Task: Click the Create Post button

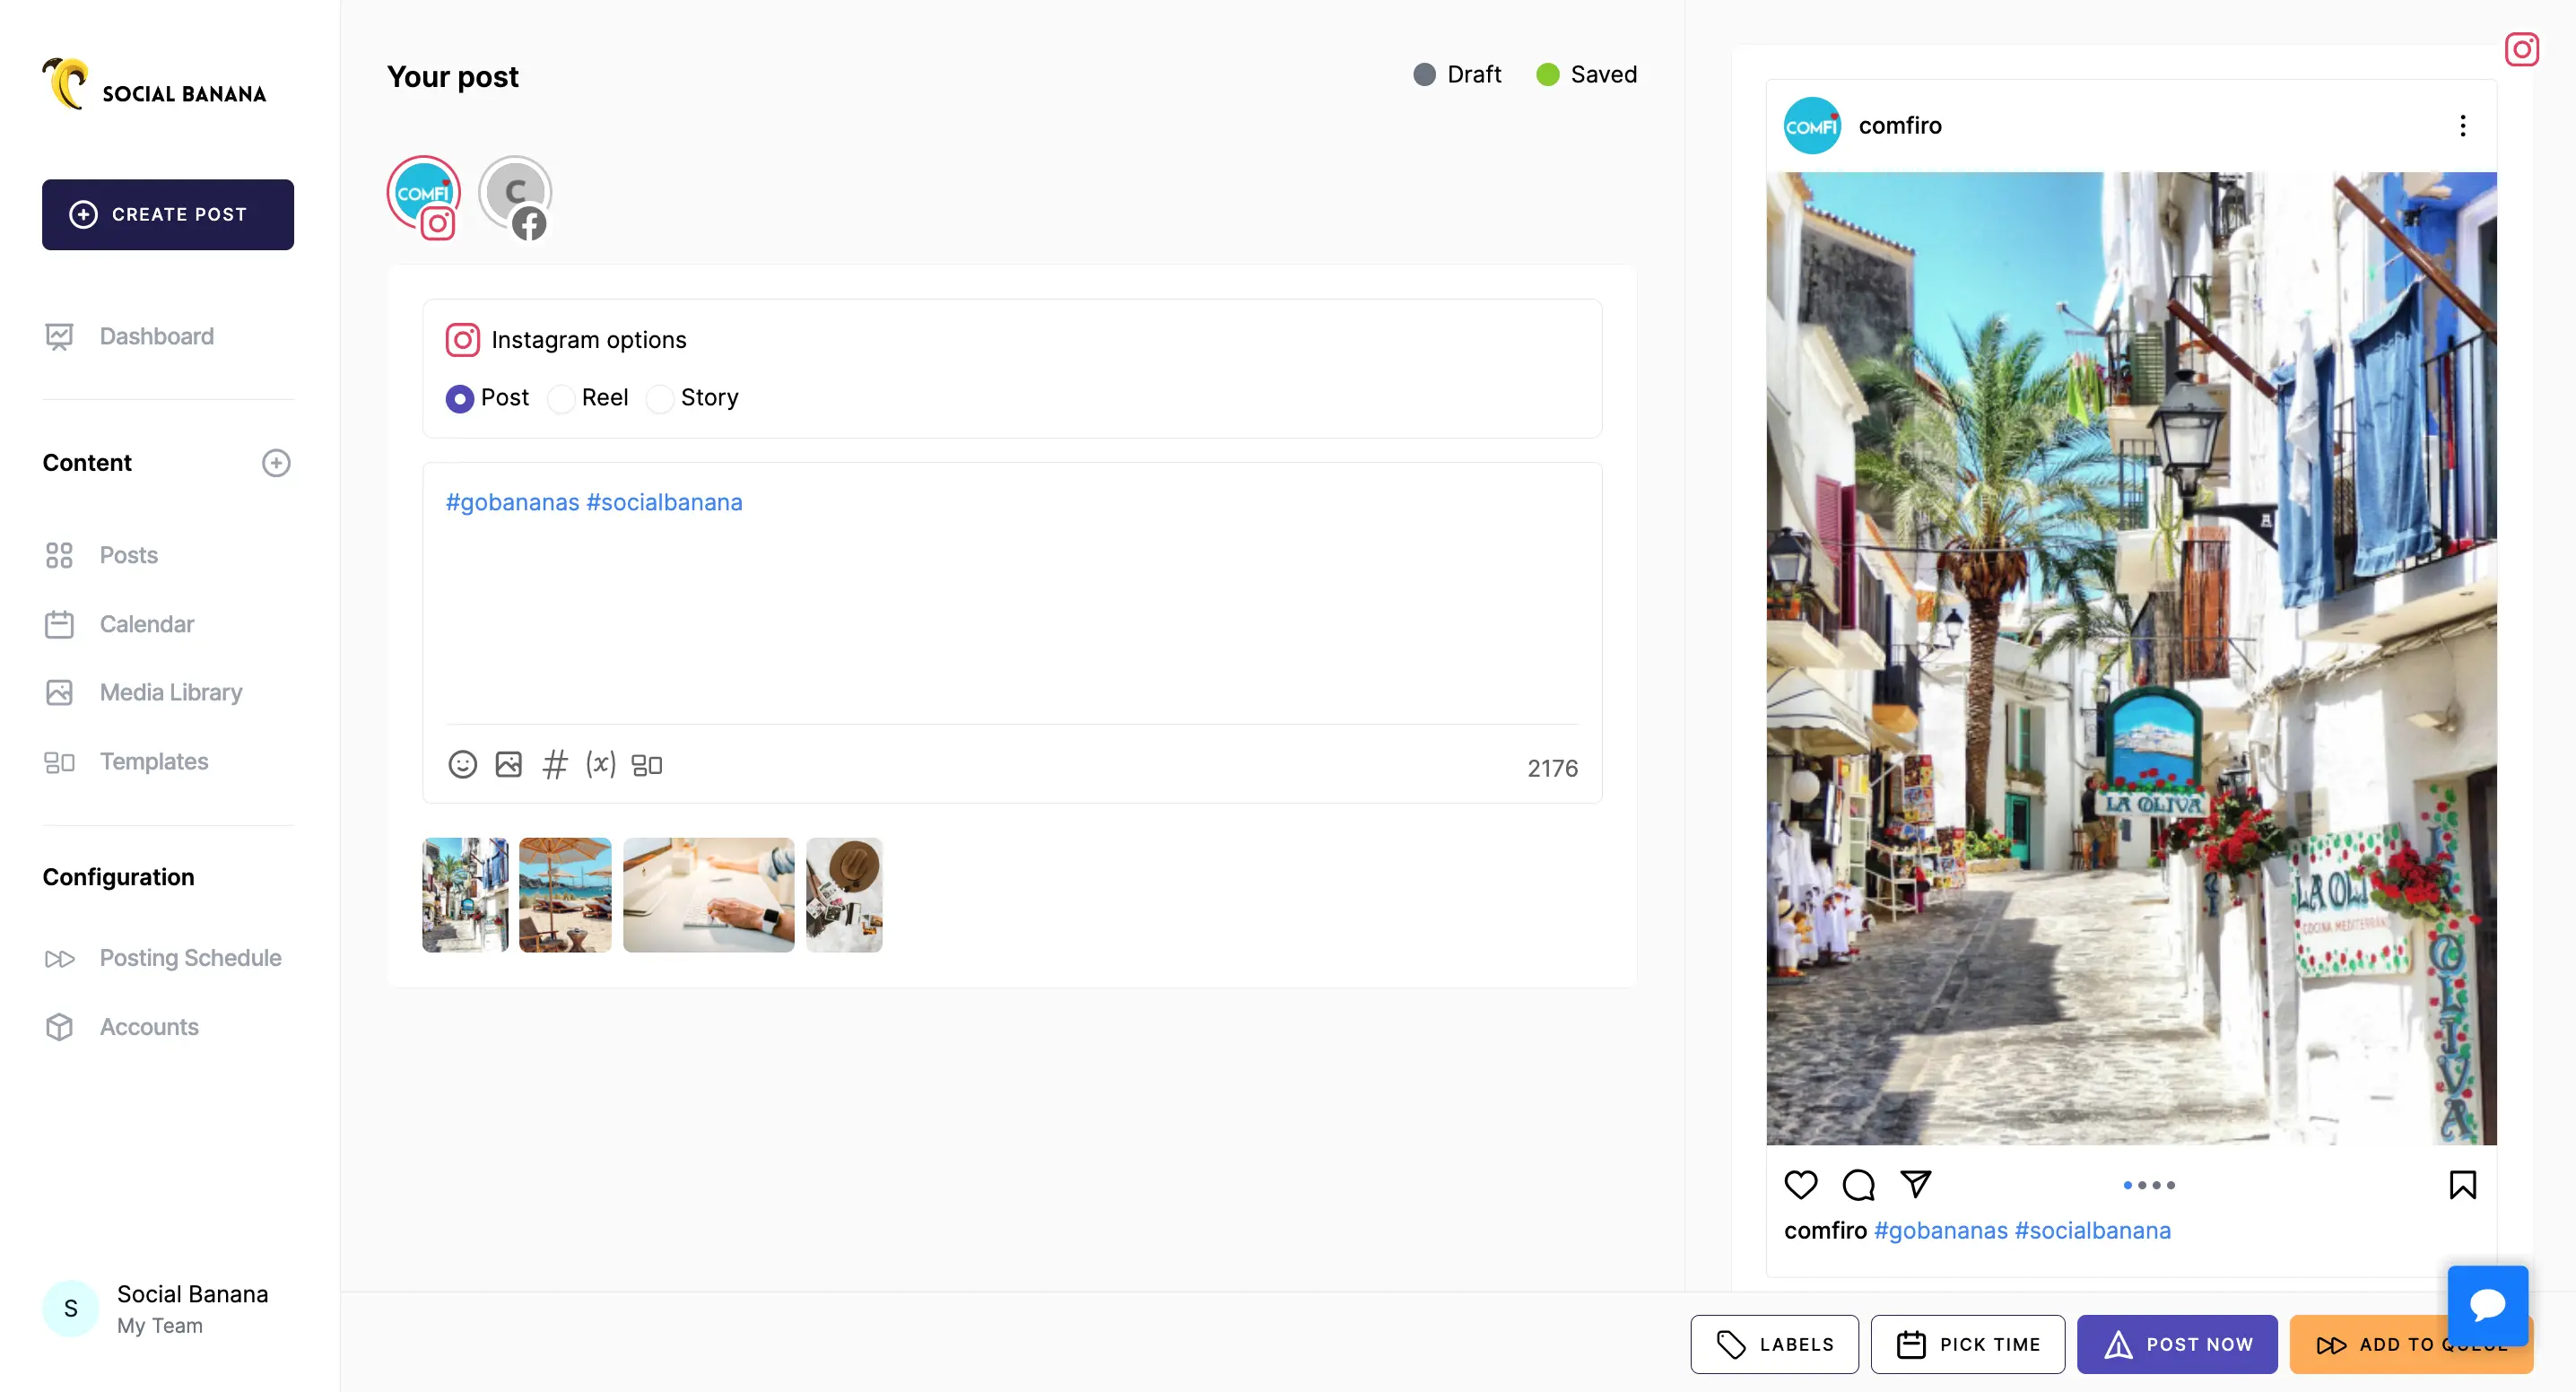Action: pos(167,214)
